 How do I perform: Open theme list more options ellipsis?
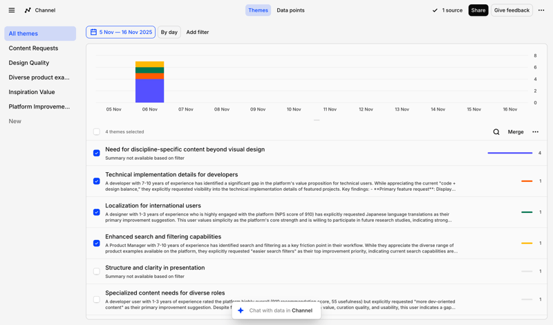pos(535,132)
